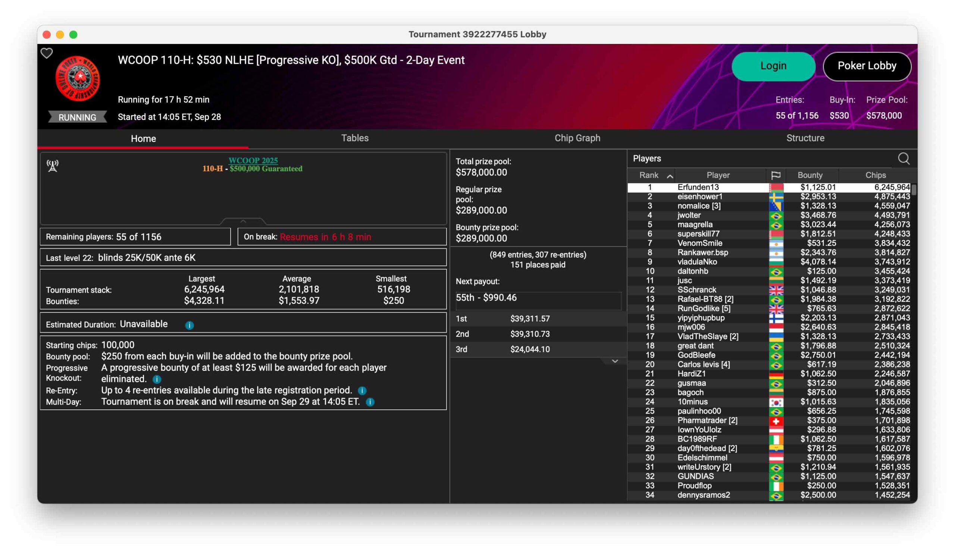This screenshot has height=553, width=955.
Task: Collapse the tournament banner panel
Action: pyautogui.click(x=243, y=221)
